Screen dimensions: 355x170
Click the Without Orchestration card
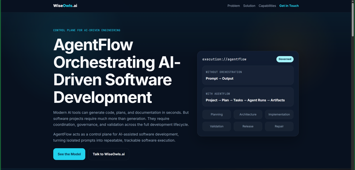tap(248, 75)
